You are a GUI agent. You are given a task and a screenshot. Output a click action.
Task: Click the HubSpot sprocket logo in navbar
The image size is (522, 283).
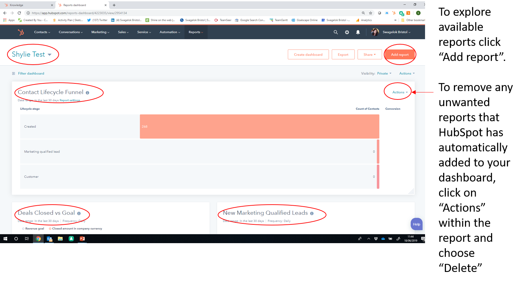click(x=21, y=32)
